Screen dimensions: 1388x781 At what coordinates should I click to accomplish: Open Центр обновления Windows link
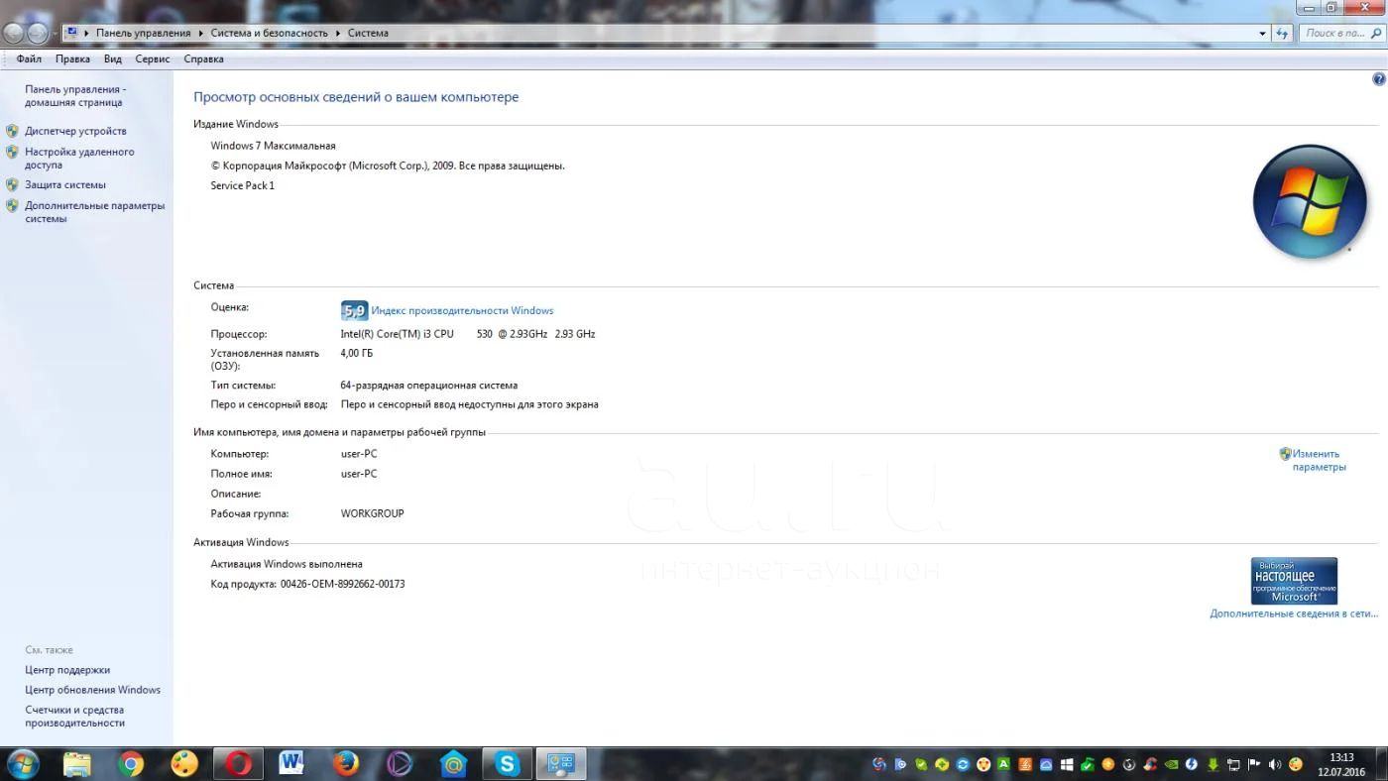coord(92,690)
